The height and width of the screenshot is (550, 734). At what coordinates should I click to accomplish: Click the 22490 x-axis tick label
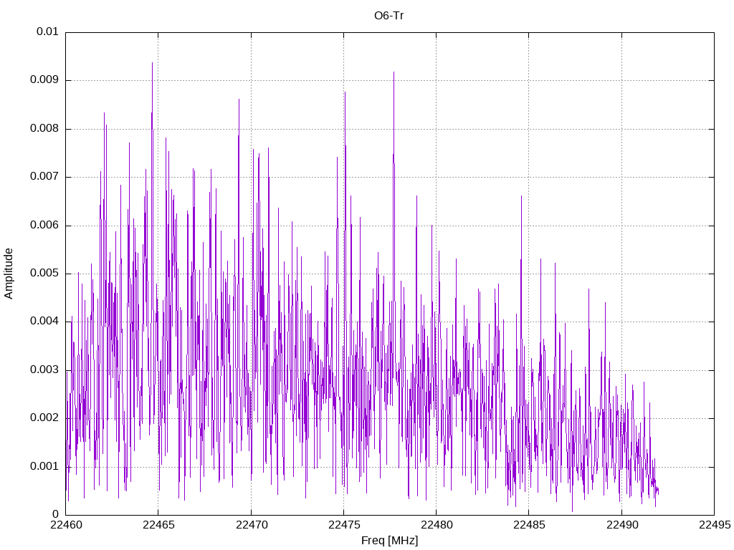[622, 525]
